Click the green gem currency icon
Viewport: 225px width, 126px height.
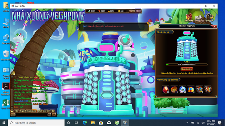pos(89,11)
